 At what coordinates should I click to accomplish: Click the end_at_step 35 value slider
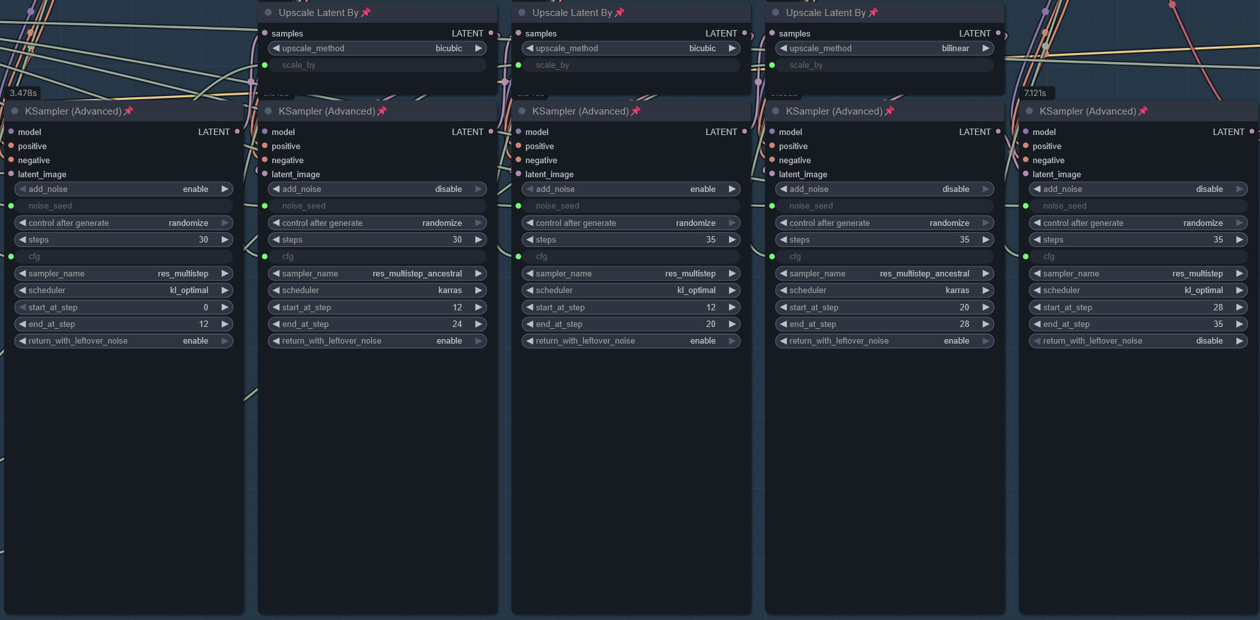click(1138, 324)
